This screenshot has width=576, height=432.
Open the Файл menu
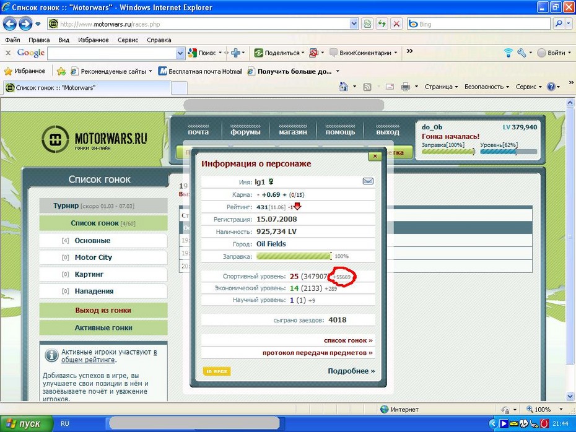(x=12, y=40)
